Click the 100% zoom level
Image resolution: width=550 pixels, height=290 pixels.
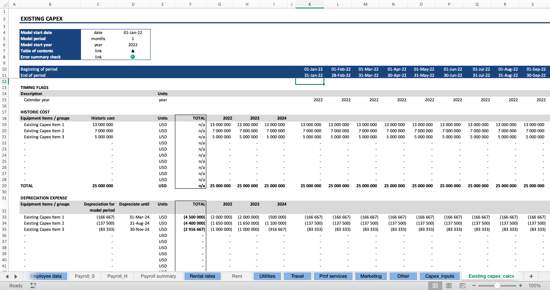[x=535, y=286]
